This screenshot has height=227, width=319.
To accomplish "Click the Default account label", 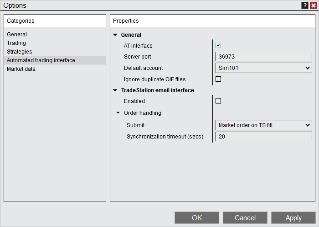I will pyautogui.click(x=143, y=68).
